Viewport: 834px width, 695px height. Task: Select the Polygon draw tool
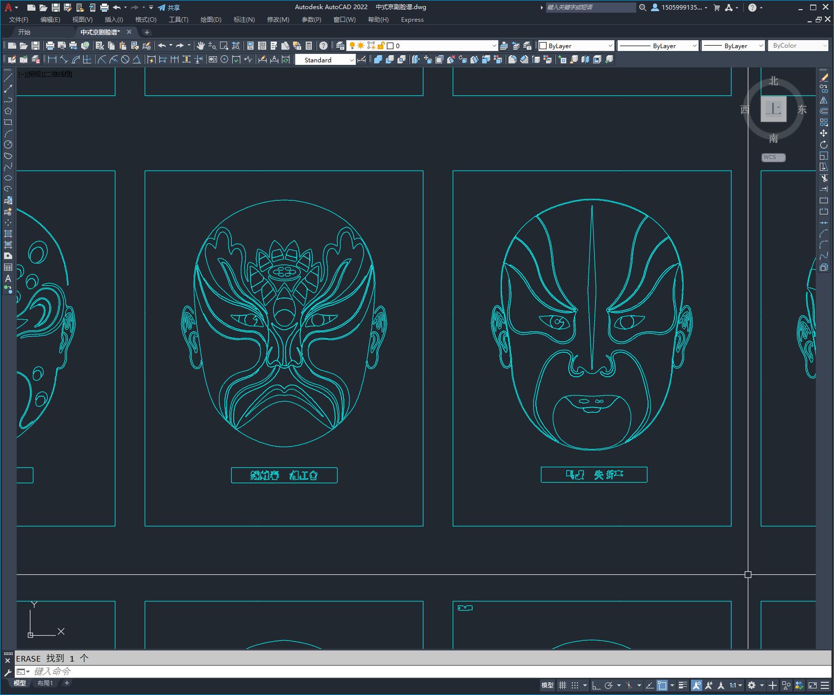[x=8, y=111]
